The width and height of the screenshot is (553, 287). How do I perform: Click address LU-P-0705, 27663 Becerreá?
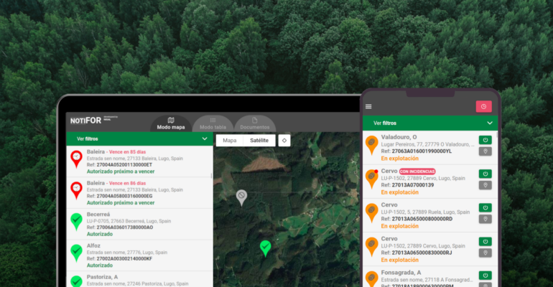click(129, 221)
